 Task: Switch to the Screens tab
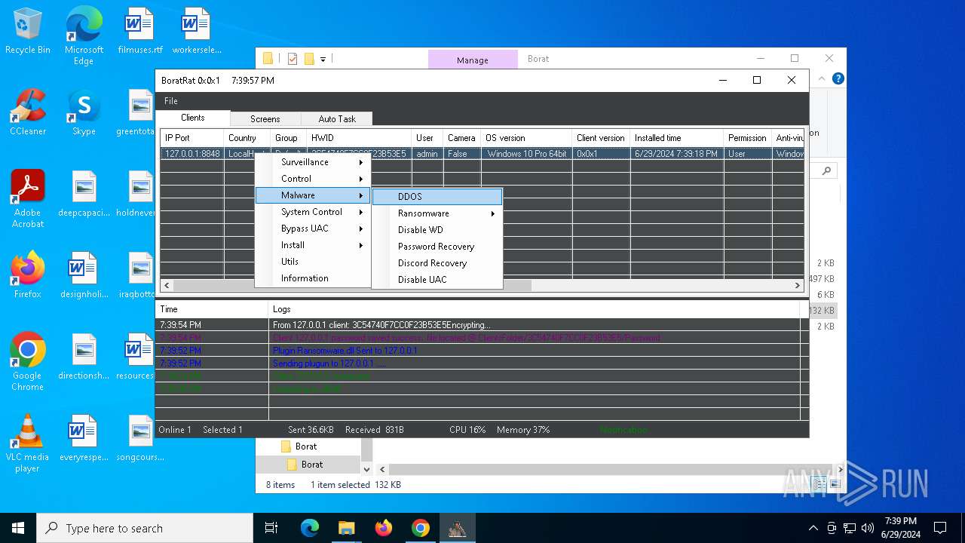[265, 119]
